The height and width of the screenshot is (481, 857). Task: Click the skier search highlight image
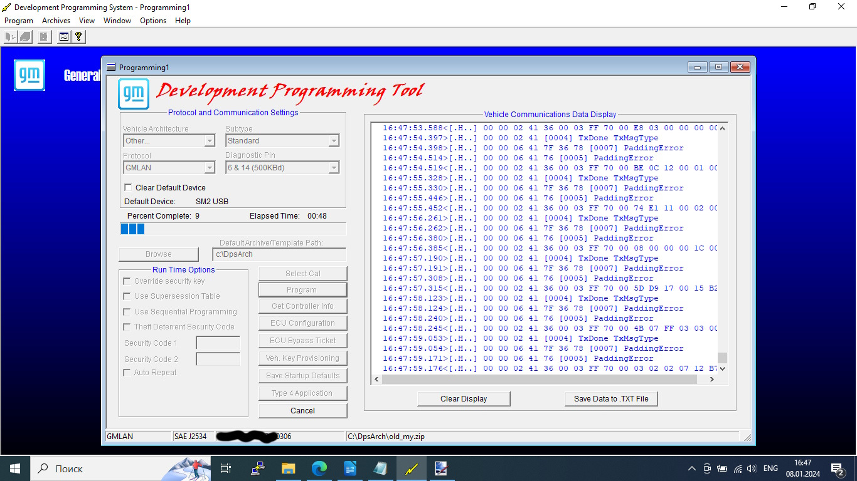coord(186,468)
